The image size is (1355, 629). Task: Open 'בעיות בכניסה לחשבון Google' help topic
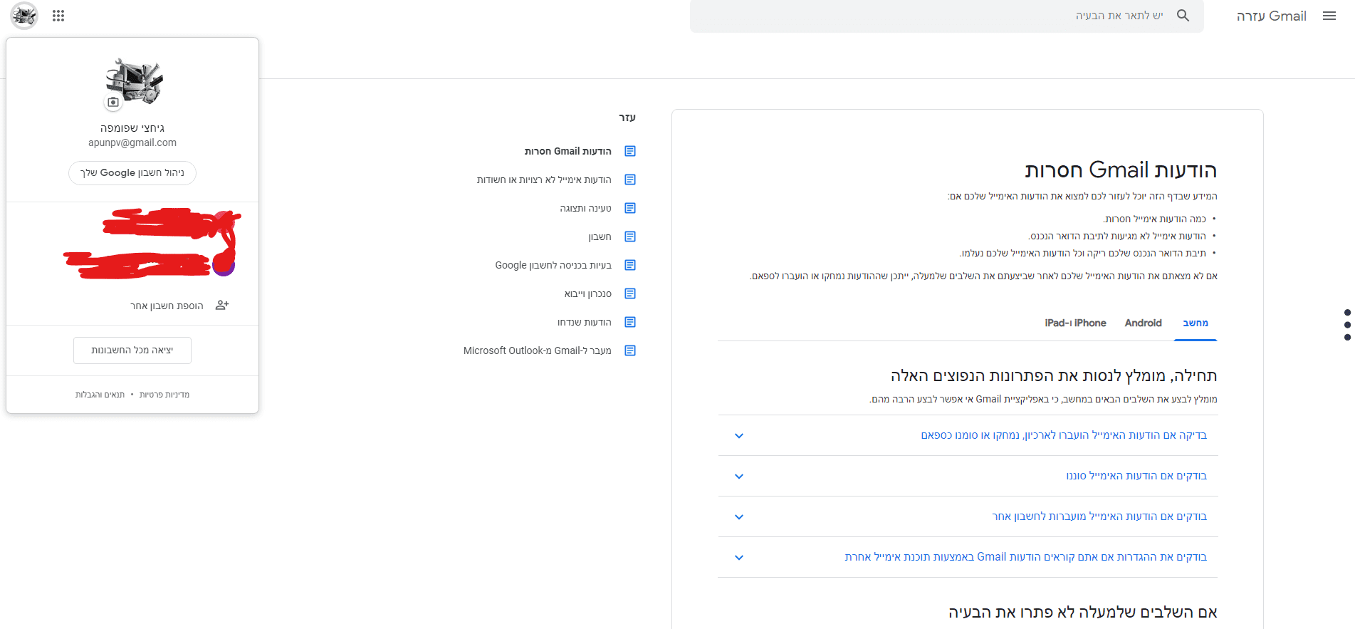553,265
